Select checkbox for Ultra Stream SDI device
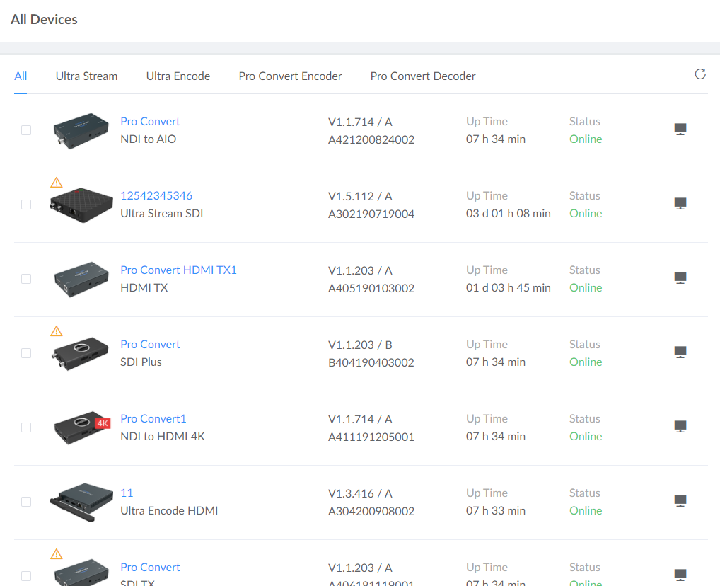 [x=26, y=205]
